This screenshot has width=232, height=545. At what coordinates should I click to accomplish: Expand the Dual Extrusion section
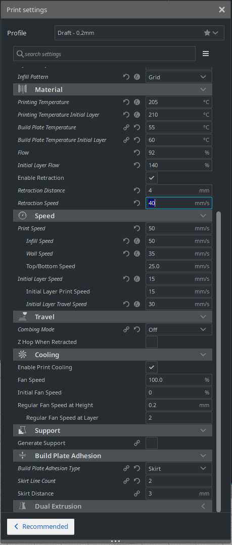[x=113, y=506]
